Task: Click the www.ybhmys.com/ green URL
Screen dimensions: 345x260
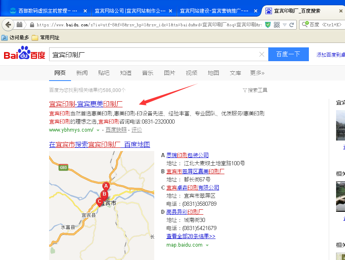Action: 71,130
